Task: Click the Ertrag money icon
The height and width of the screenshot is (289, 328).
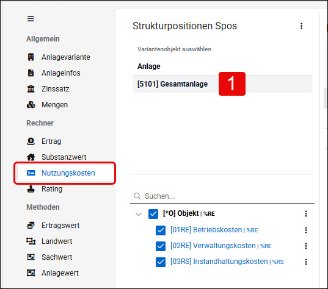Action: (x=31, y=141)
